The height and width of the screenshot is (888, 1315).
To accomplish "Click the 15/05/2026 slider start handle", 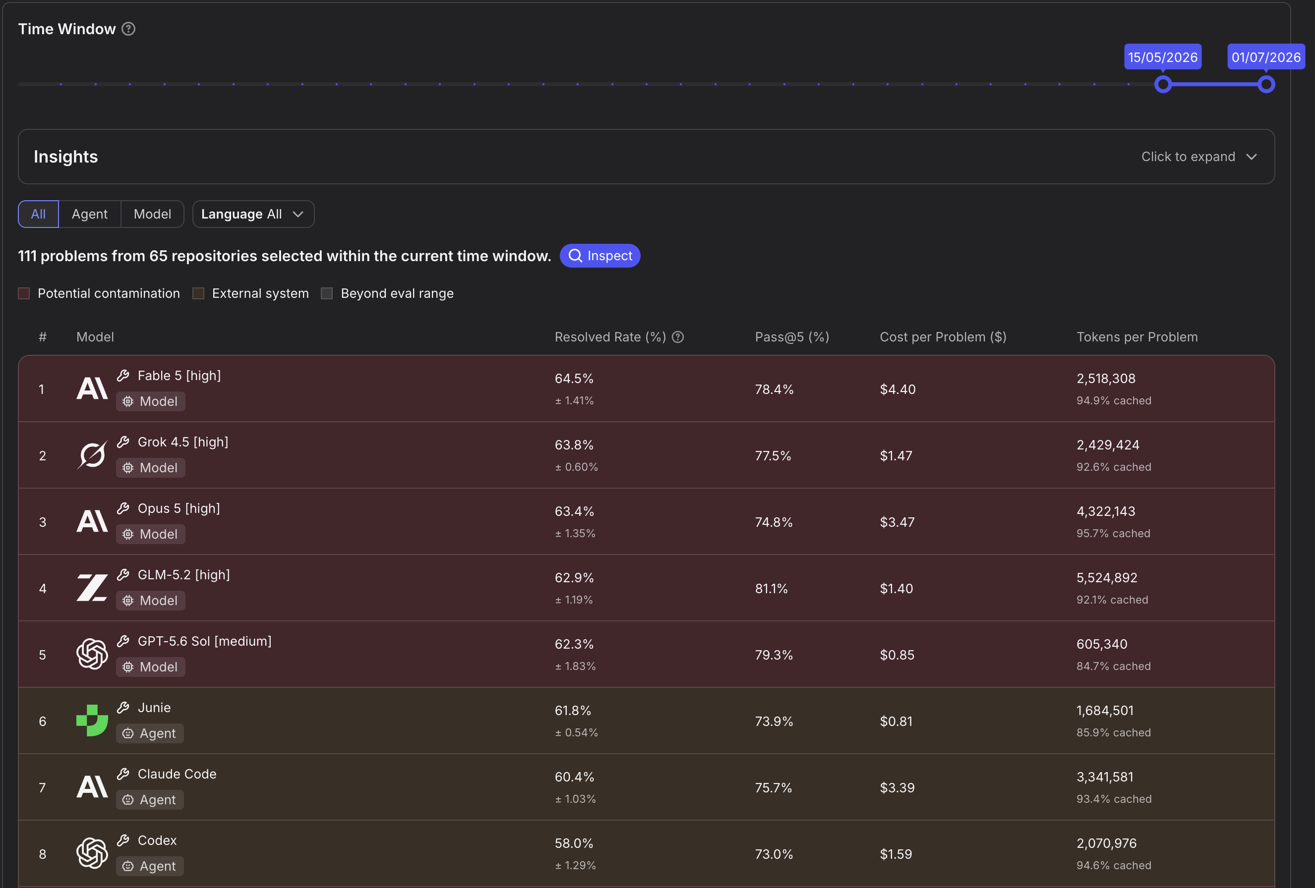I will coord(1163,84).
